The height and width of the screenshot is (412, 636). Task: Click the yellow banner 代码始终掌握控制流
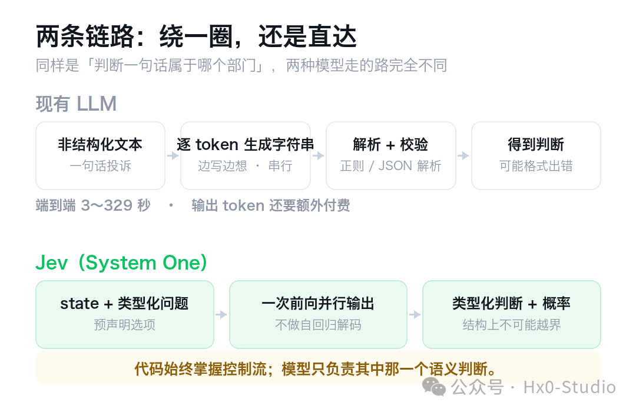318,368
